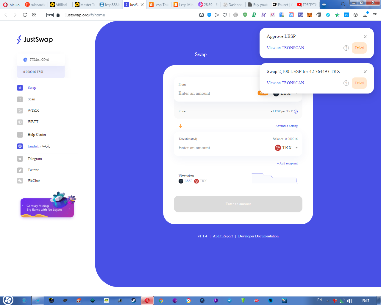The image size is (381, 305).
Task: Click the WeChat sidebar icon
Action: pyautogui.click(x=20, y=181)
